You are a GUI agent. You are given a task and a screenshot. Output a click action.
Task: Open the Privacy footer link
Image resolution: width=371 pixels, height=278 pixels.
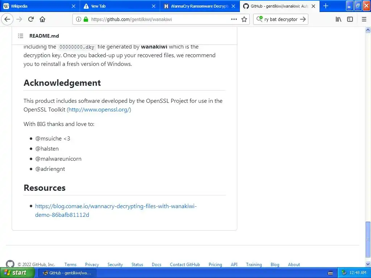click(x=92, y=265)
